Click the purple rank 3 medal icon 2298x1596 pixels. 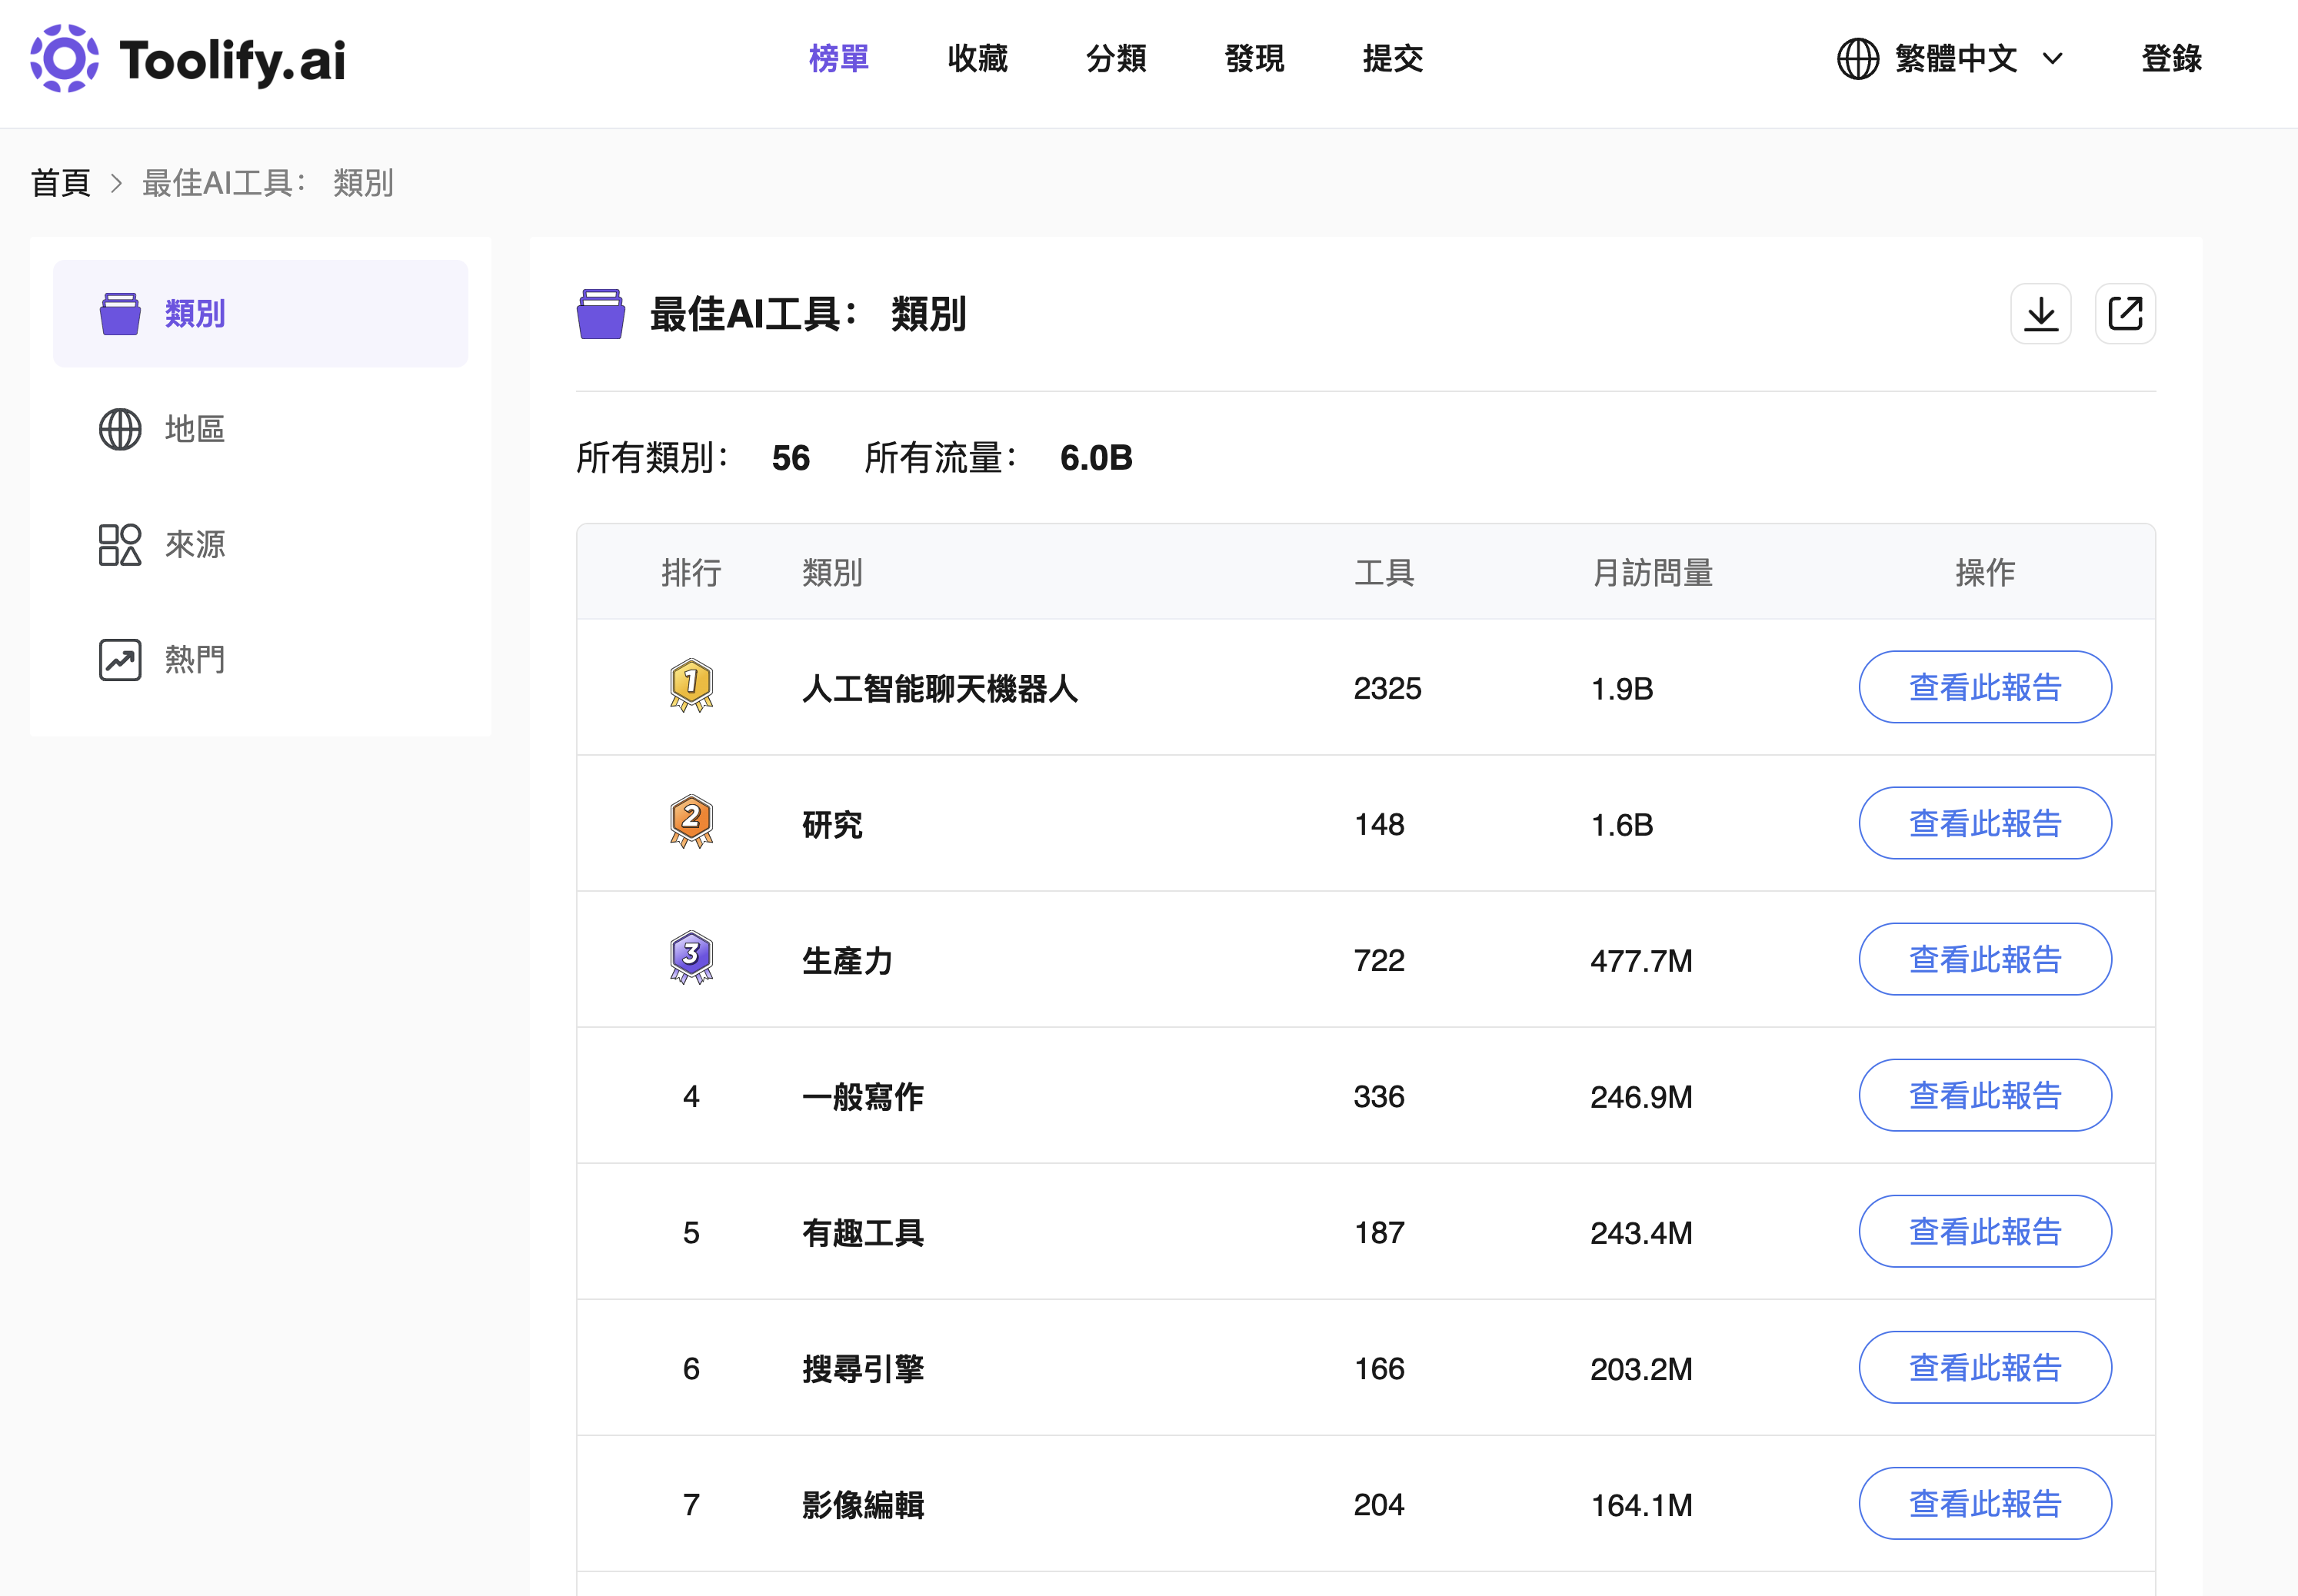coord(691,958)
